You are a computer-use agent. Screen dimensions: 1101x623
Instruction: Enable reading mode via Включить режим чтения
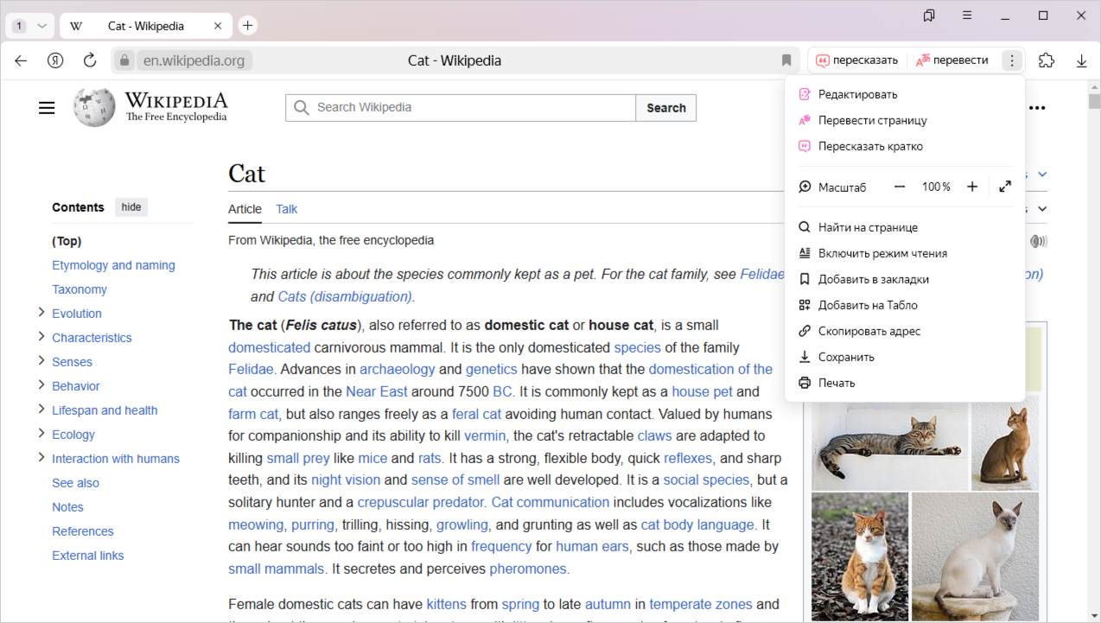[882, 253]
